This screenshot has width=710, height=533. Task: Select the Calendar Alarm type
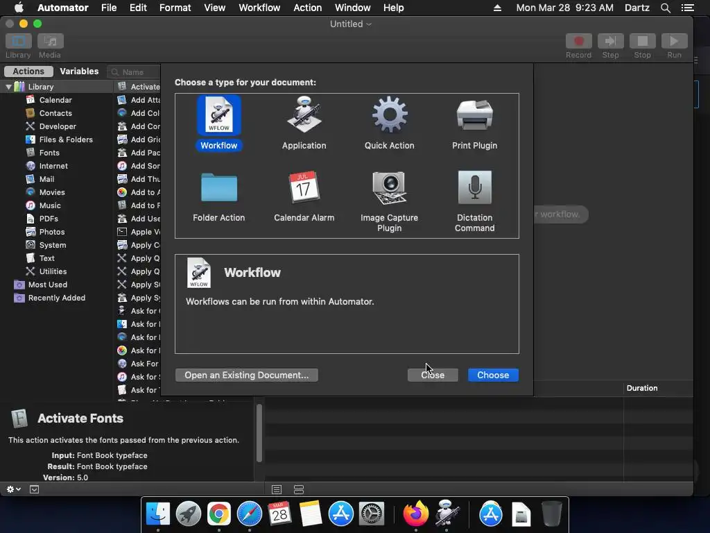pyautogui.click(x=304, y=196)
